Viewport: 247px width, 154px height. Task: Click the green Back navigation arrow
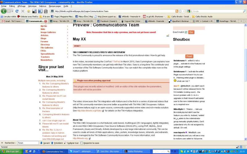(4, 11)
